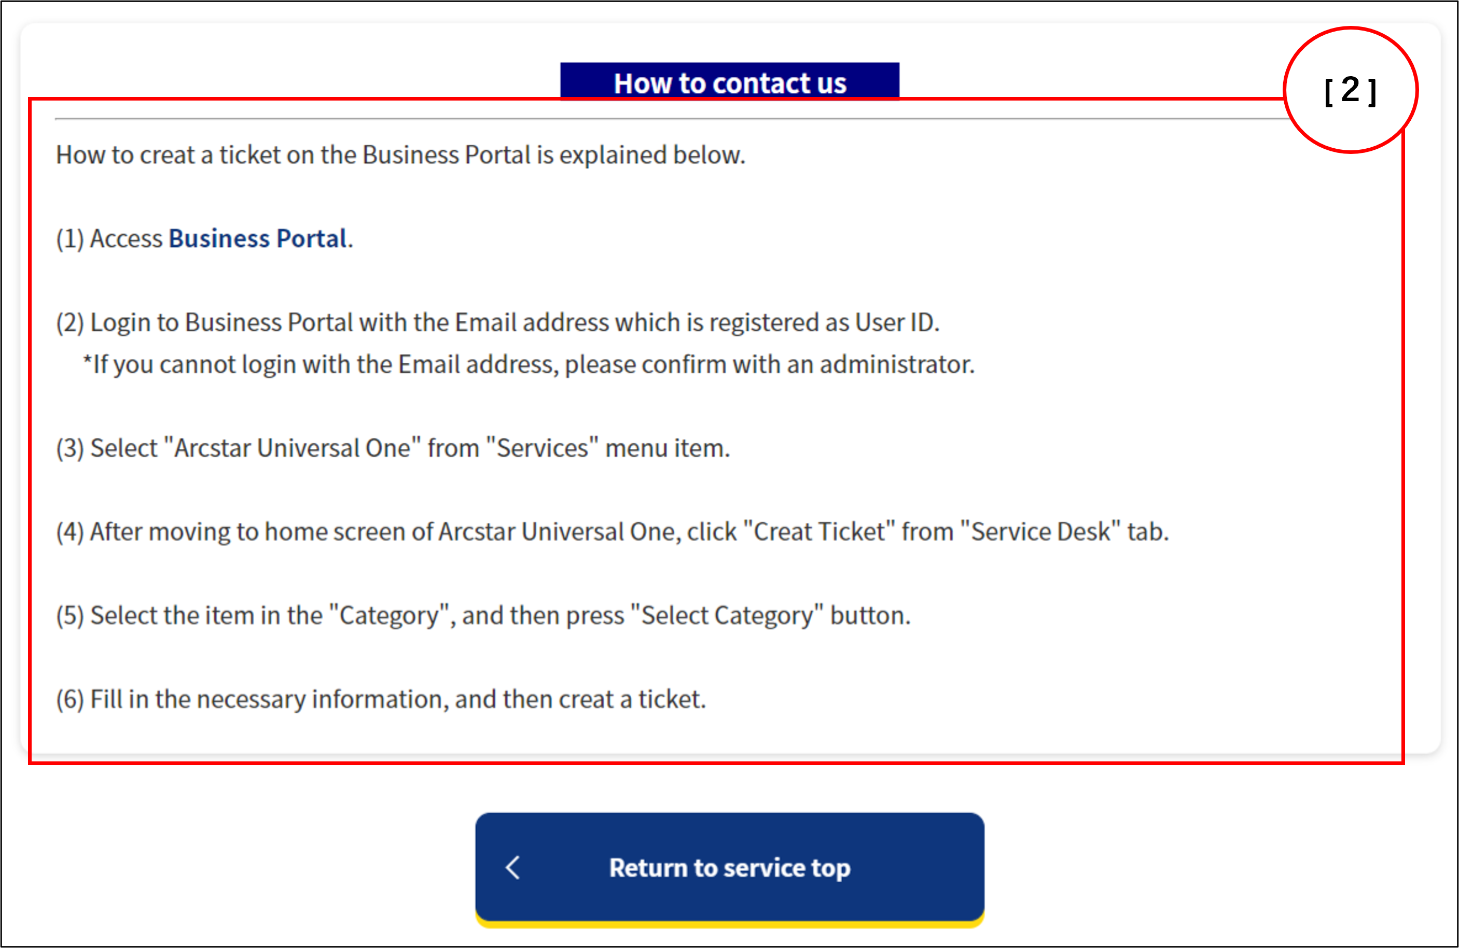Click step number (5) Select the item text
Image resolution: width=1459 pixels, height=948 pixels.
pyautogui.click(x=190, y=615)
